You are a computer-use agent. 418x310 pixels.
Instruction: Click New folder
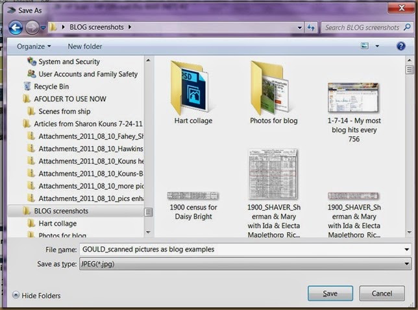pyautogui.click(x=85, y=46)
